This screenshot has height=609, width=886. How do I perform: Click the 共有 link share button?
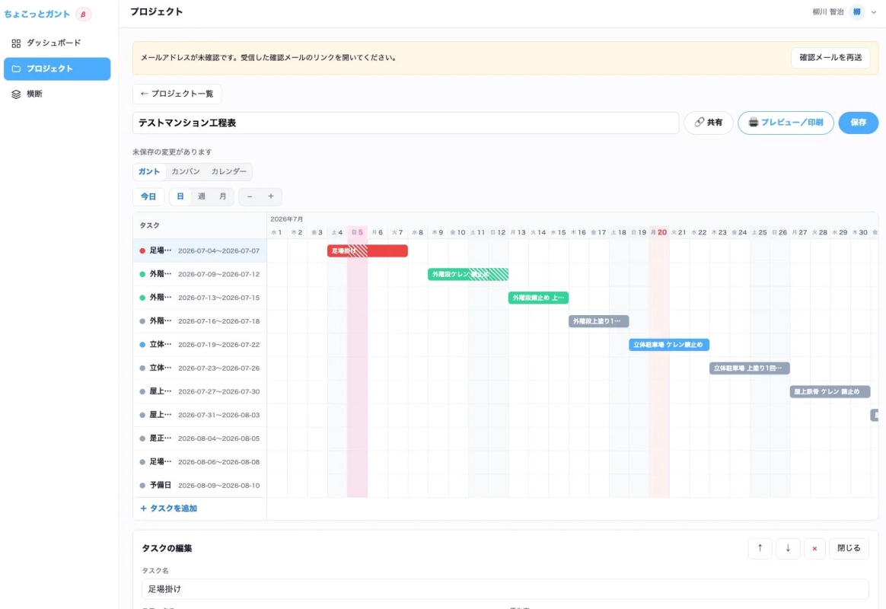[x=708, y=123]
